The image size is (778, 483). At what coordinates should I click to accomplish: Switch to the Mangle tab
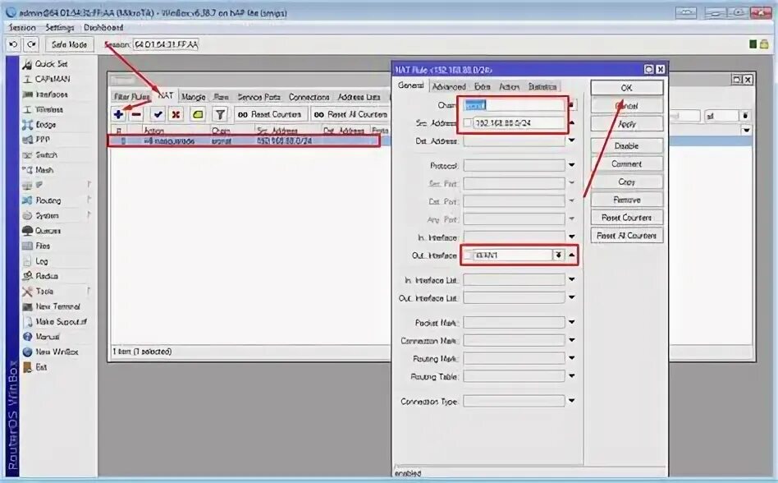193,97
